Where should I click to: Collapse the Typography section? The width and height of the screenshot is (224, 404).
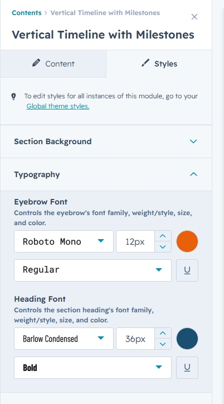coord(106,174)
